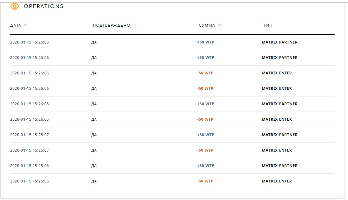Click the СУММА column header text

click(x=207, y=25)
